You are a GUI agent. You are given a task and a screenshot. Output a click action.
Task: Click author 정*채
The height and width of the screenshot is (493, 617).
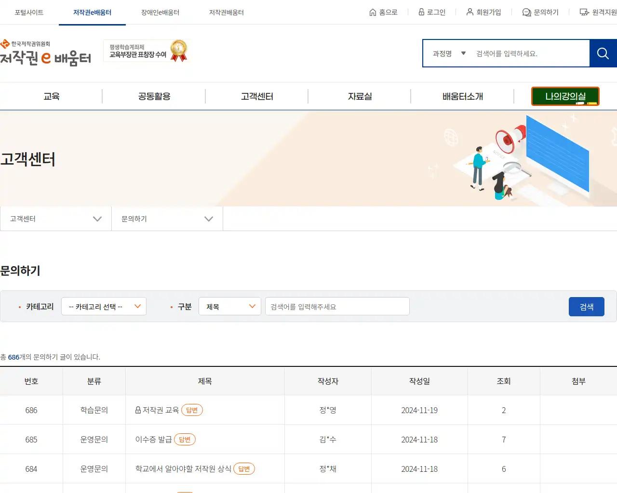[328, 469]
